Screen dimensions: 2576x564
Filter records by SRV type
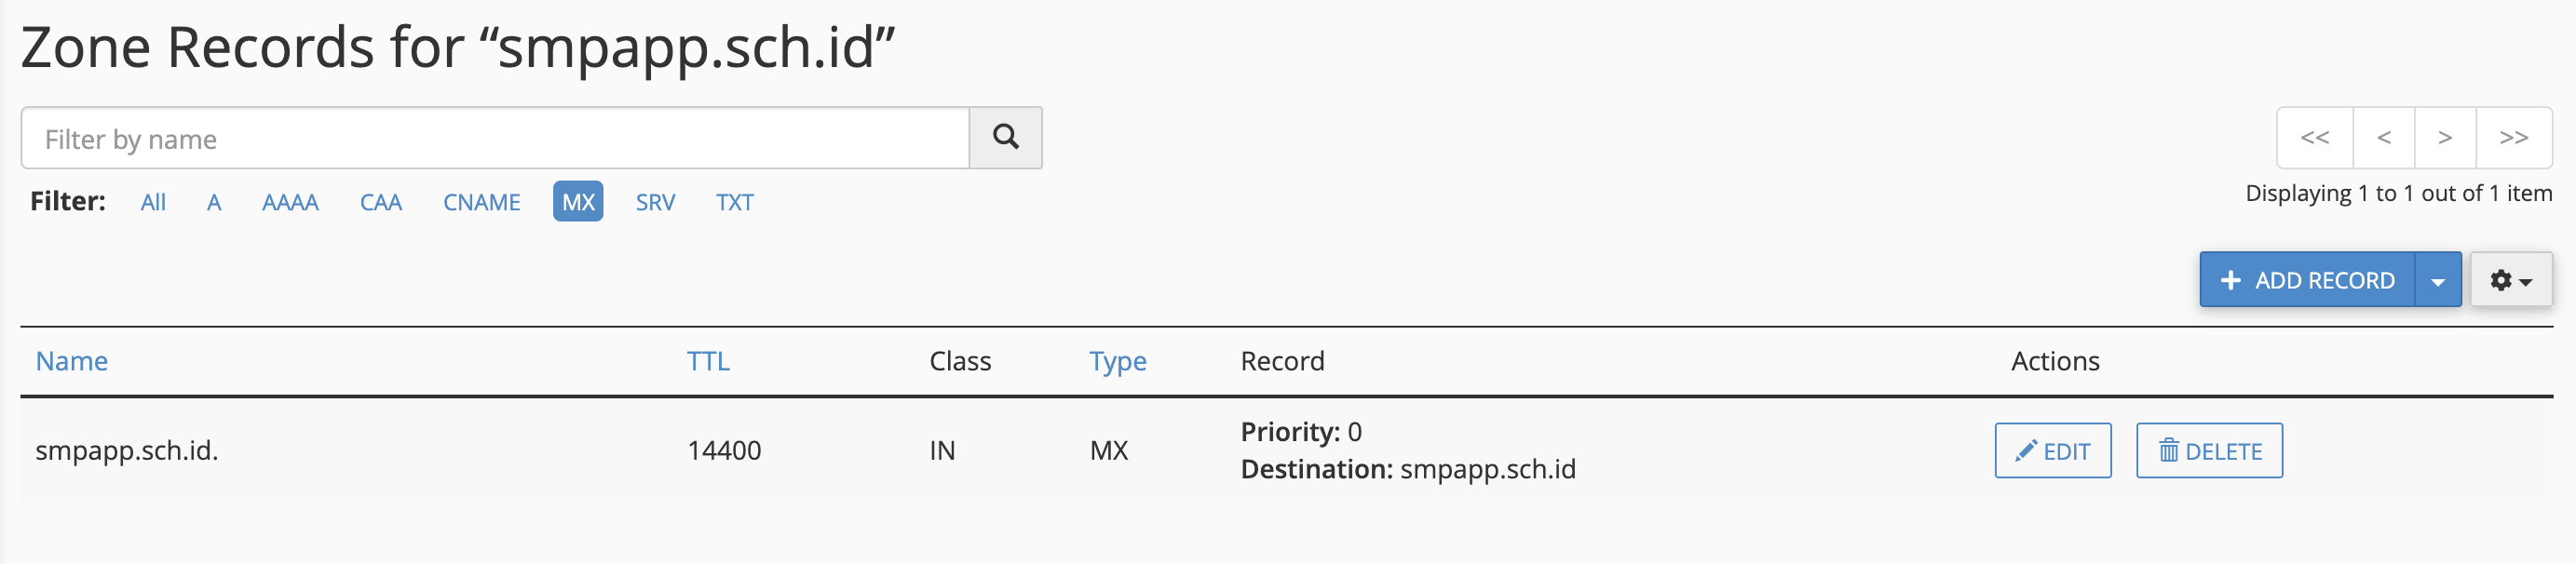click(x=655, y=203)
